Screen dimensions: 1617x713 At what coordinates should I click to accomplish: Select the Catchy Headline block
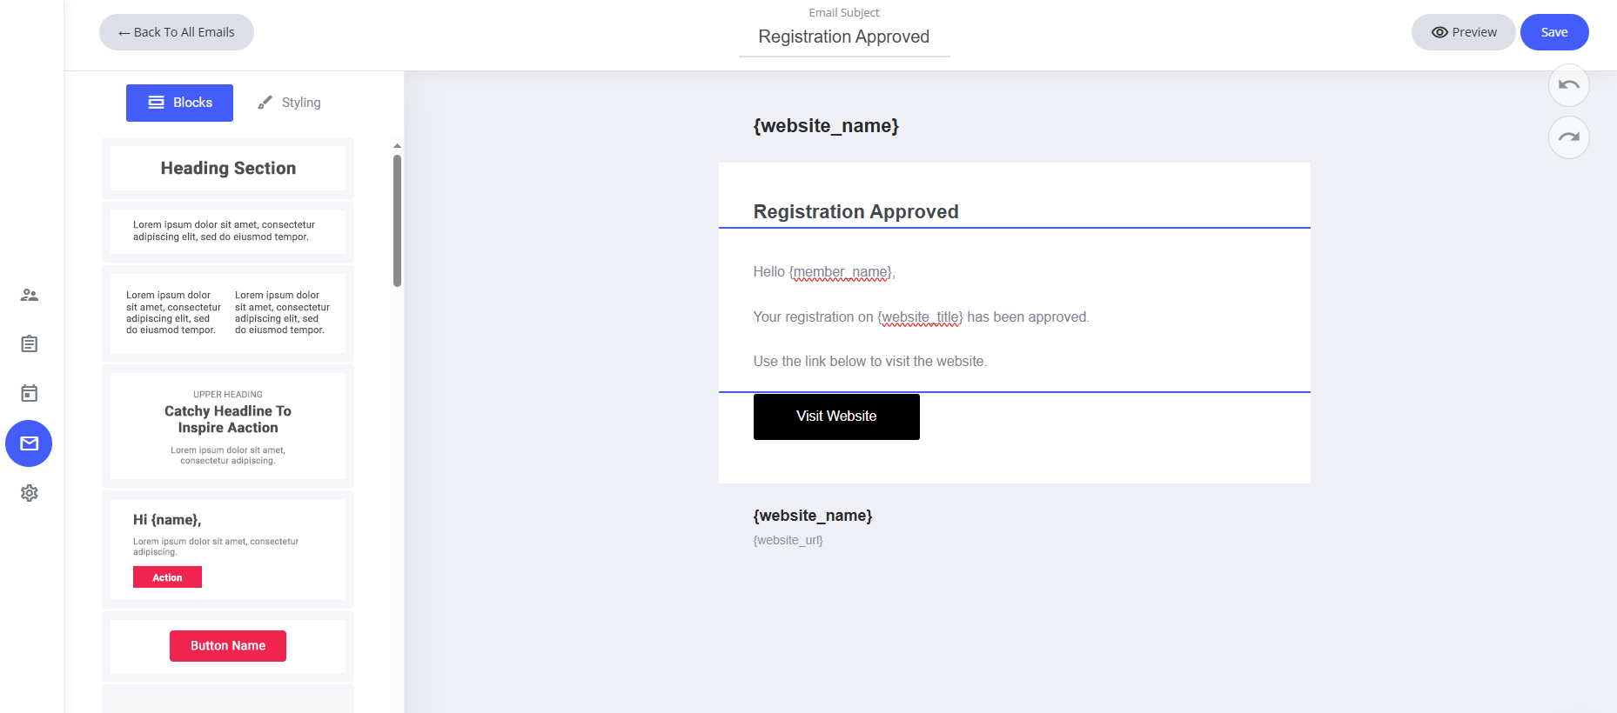[228, 426]
